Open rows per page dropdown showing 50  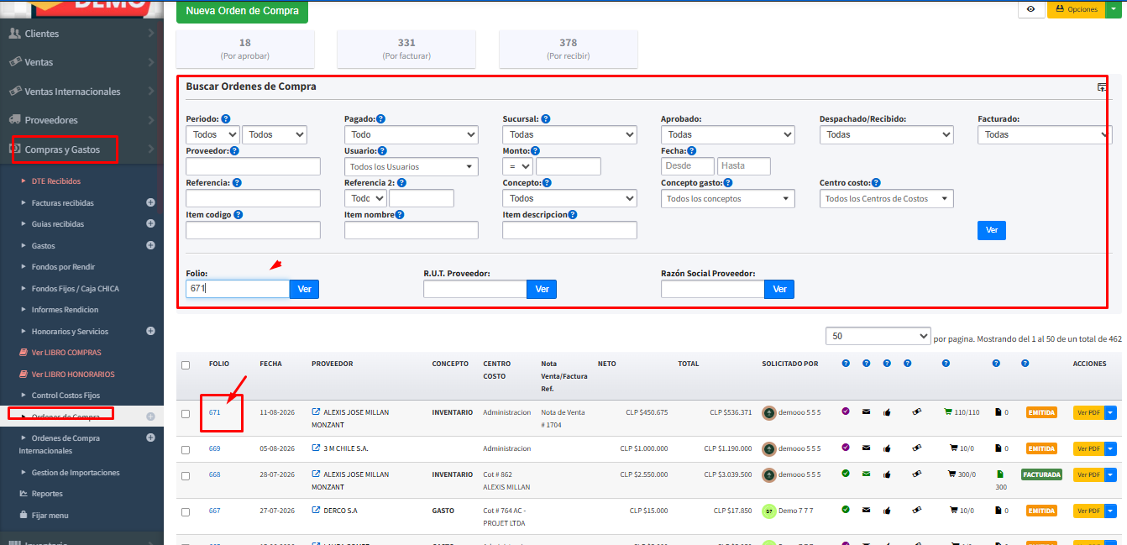click(878, 336)
